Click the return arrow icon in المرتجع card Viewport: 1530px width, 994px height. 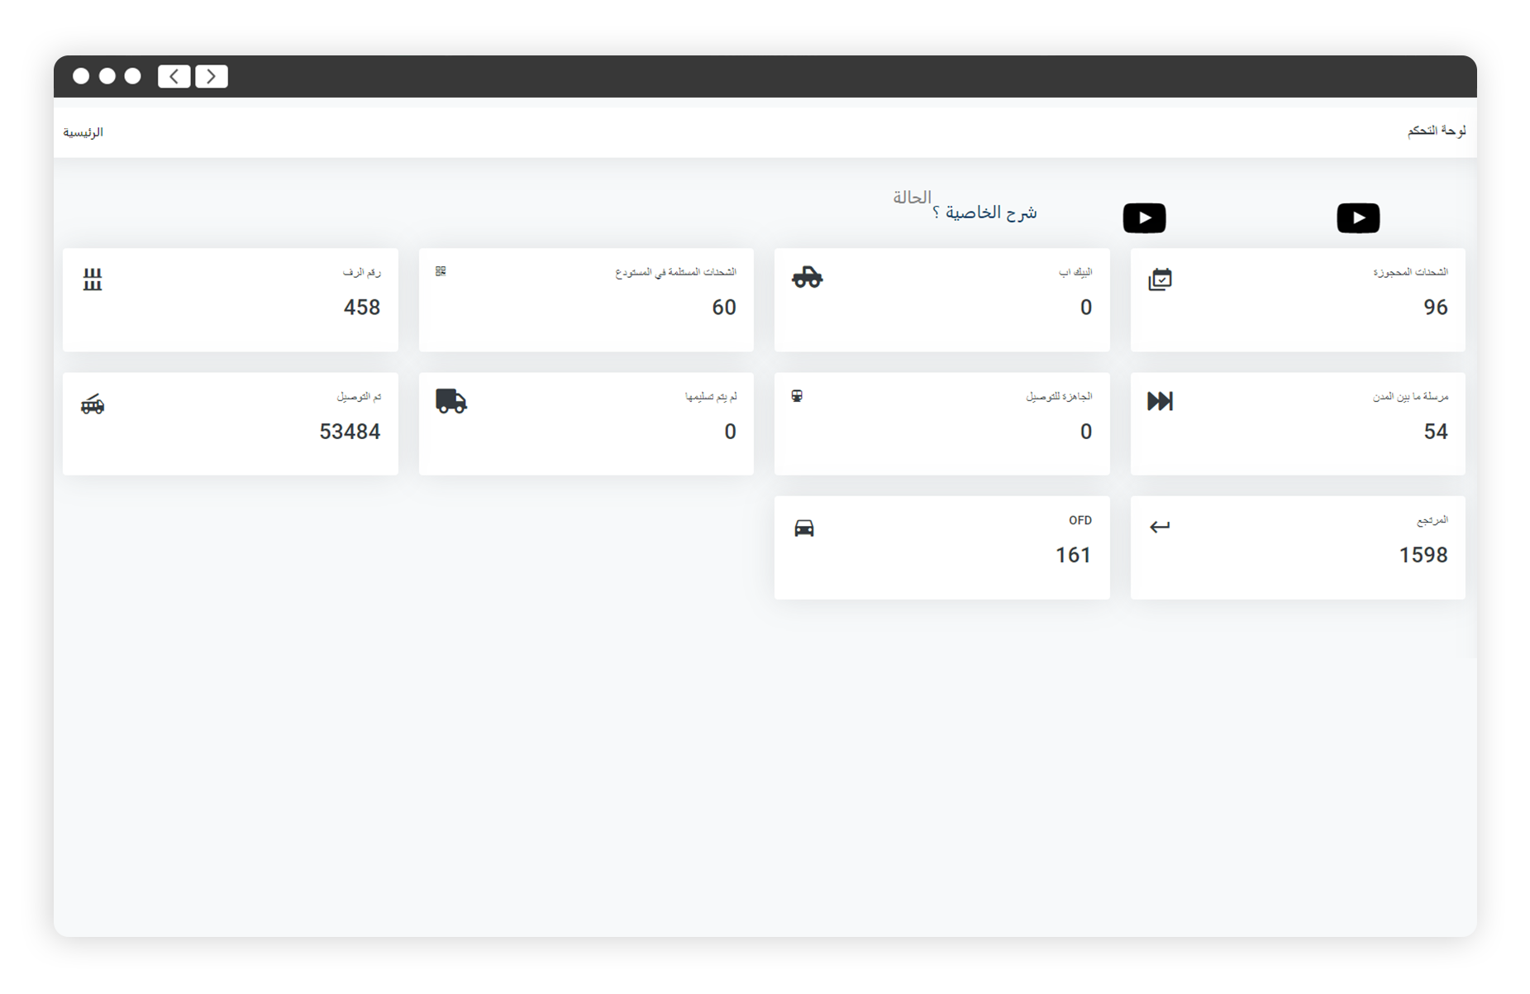[x=1160, y=527]
